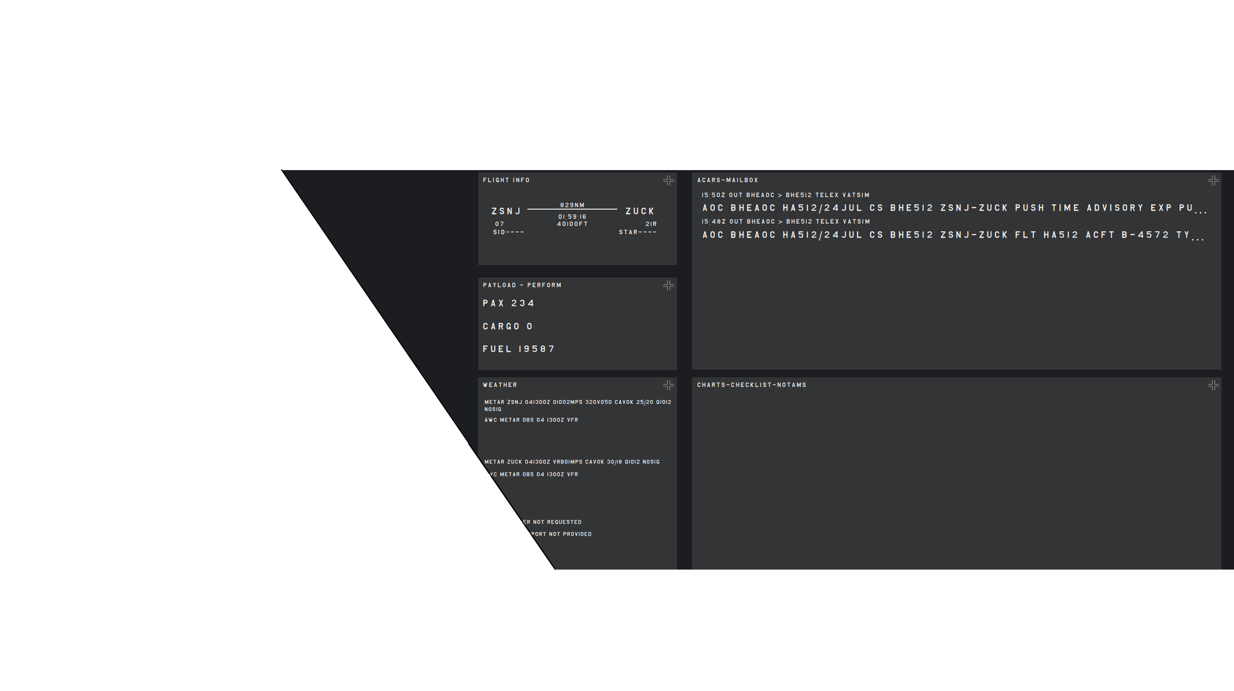Click arrival runway 21R
This screenshot has height=691, width=1234.
click(651, 224)
